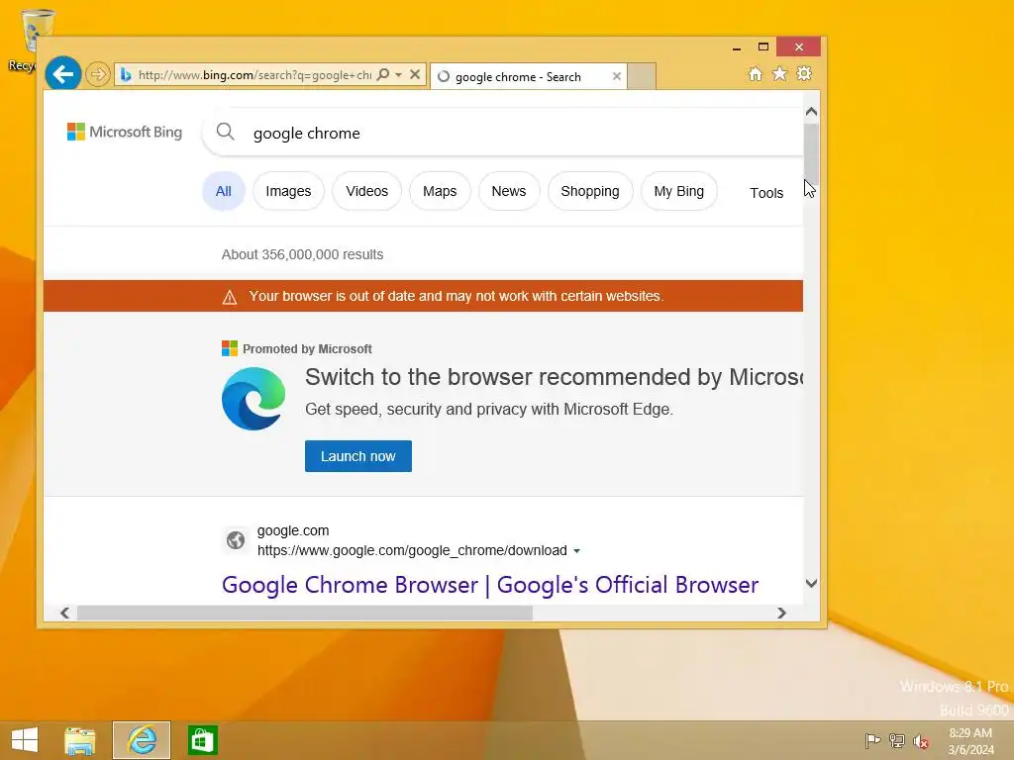
Task: Switch to Images results
Action: [288, 191]
